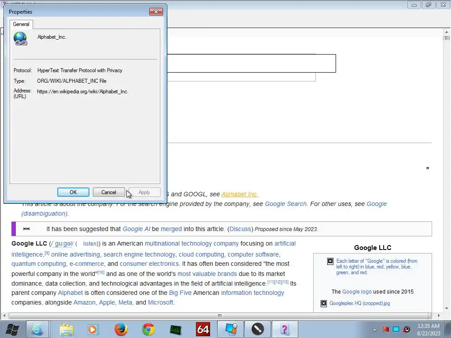Open the information technology link
This screenshot has width=451, height=338.
click(x=252, y=293)
